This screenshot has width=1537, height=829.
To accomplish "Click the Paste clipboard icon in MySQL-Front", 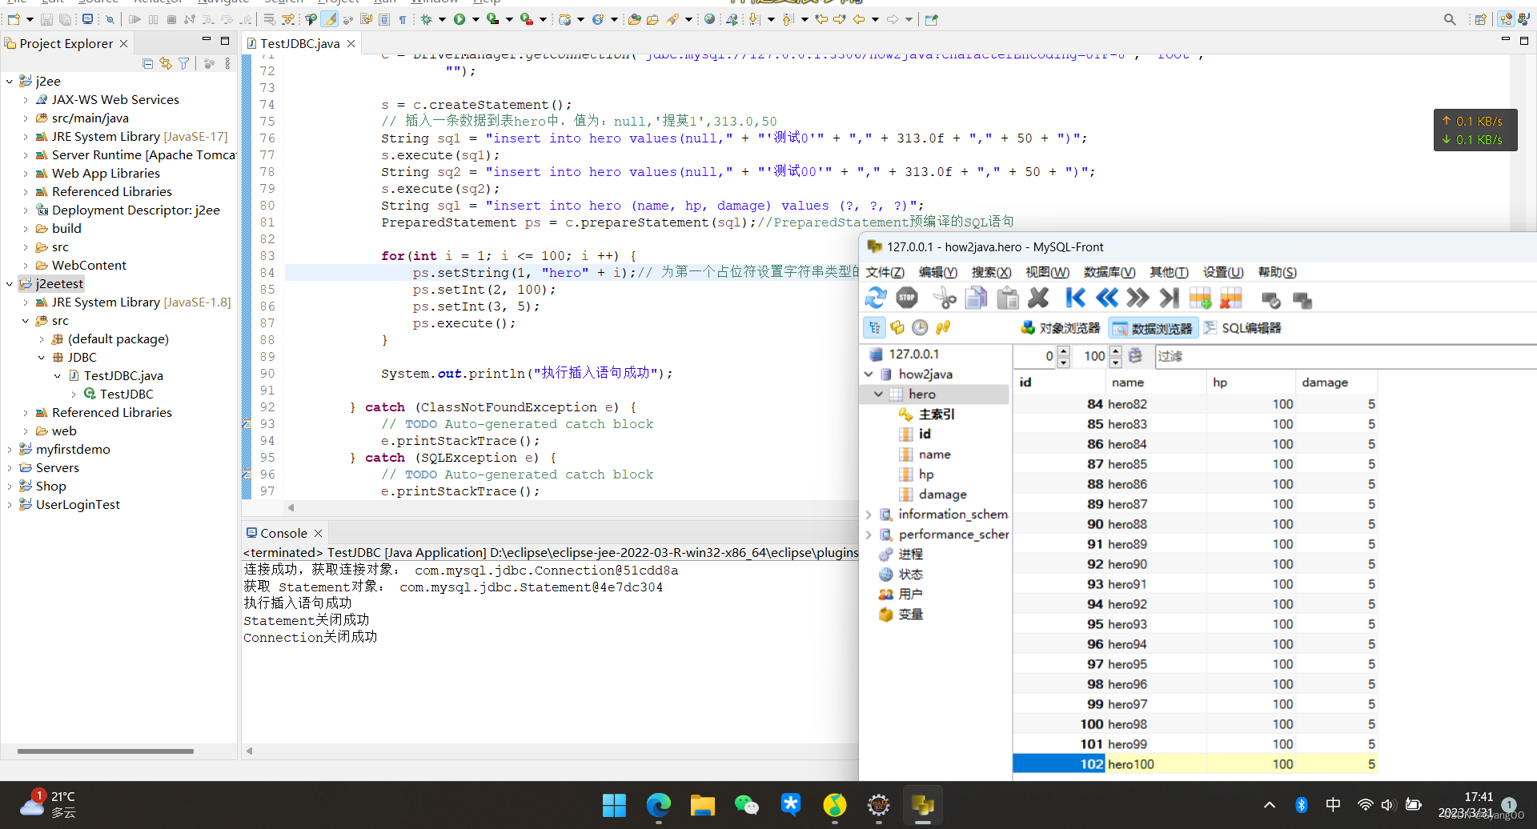I will [x=1007, y=298].
